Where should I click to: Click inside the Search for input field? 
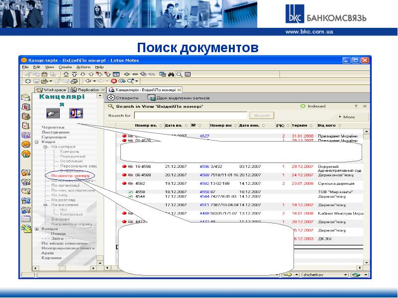tap(190, 115)
